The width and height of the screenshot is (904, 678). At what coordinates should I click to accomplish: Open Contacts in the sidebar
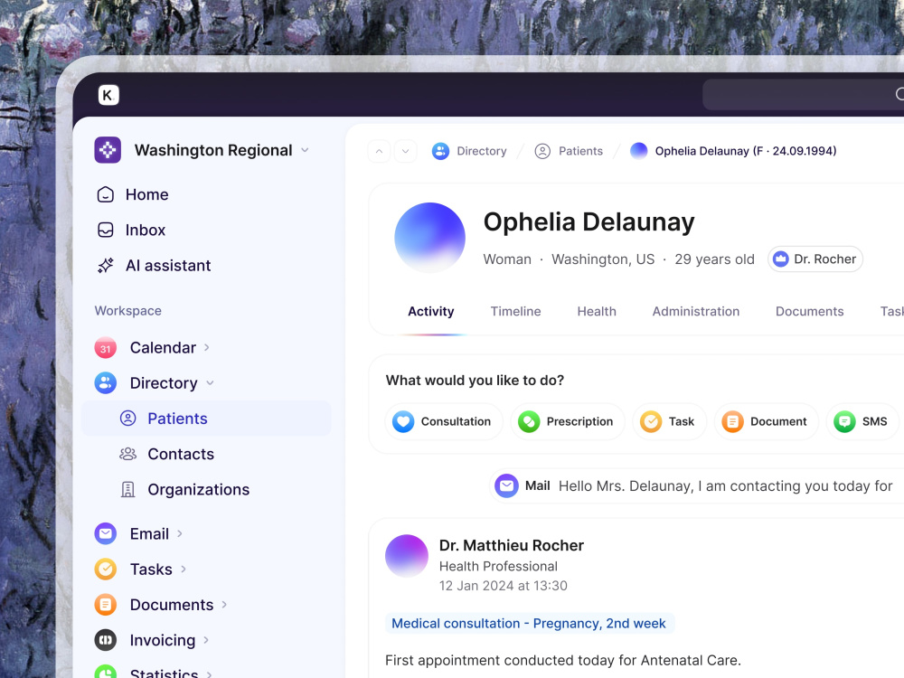181,454
